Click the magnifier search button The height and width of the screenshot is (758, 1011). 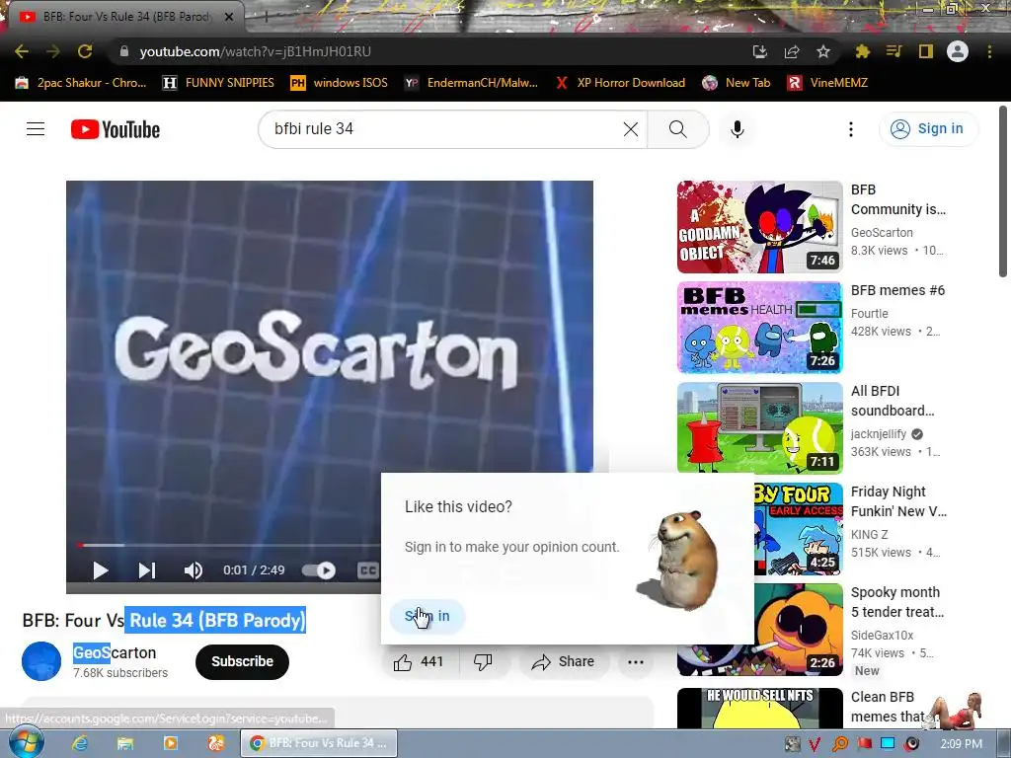point(678,129)
